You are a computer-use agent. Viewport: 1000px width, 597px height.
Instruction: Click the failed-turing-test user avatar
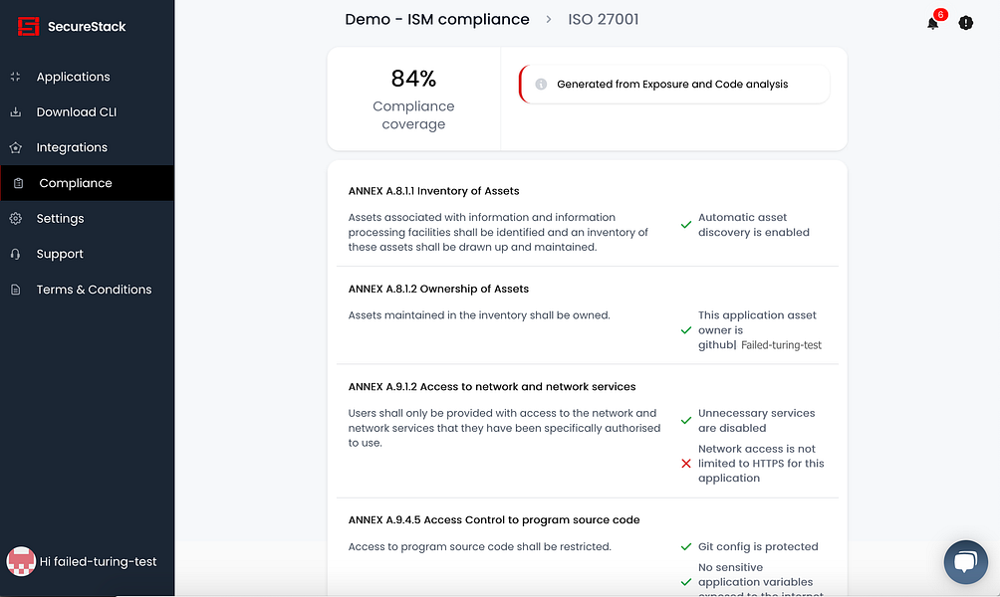(21, 561)
